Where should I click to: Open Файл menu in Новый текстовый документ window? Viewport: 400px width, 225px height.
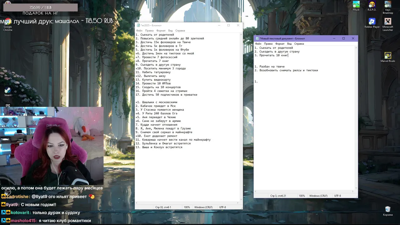(x=258, y=44)
